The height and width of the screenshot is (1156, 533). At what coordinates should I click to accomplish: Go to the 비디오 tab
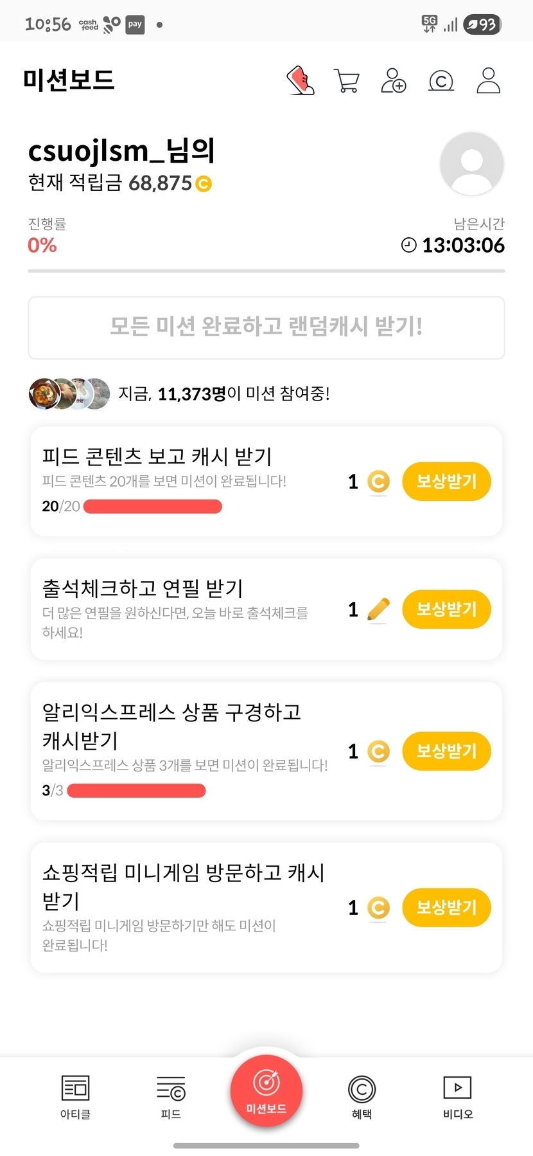pos(457,1096)
